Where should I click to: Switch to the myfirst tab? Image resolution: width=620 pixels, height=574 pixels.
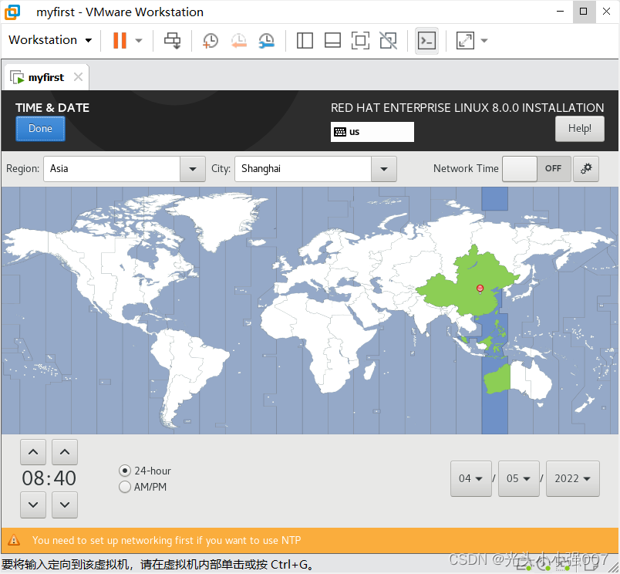click(x=45, y=77)
